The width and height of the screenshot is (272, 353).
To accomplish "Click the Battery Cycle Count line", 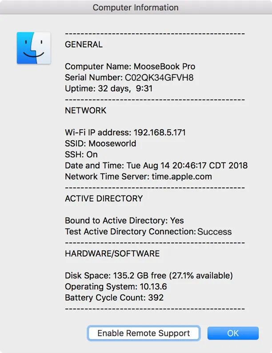I will 114,297.
